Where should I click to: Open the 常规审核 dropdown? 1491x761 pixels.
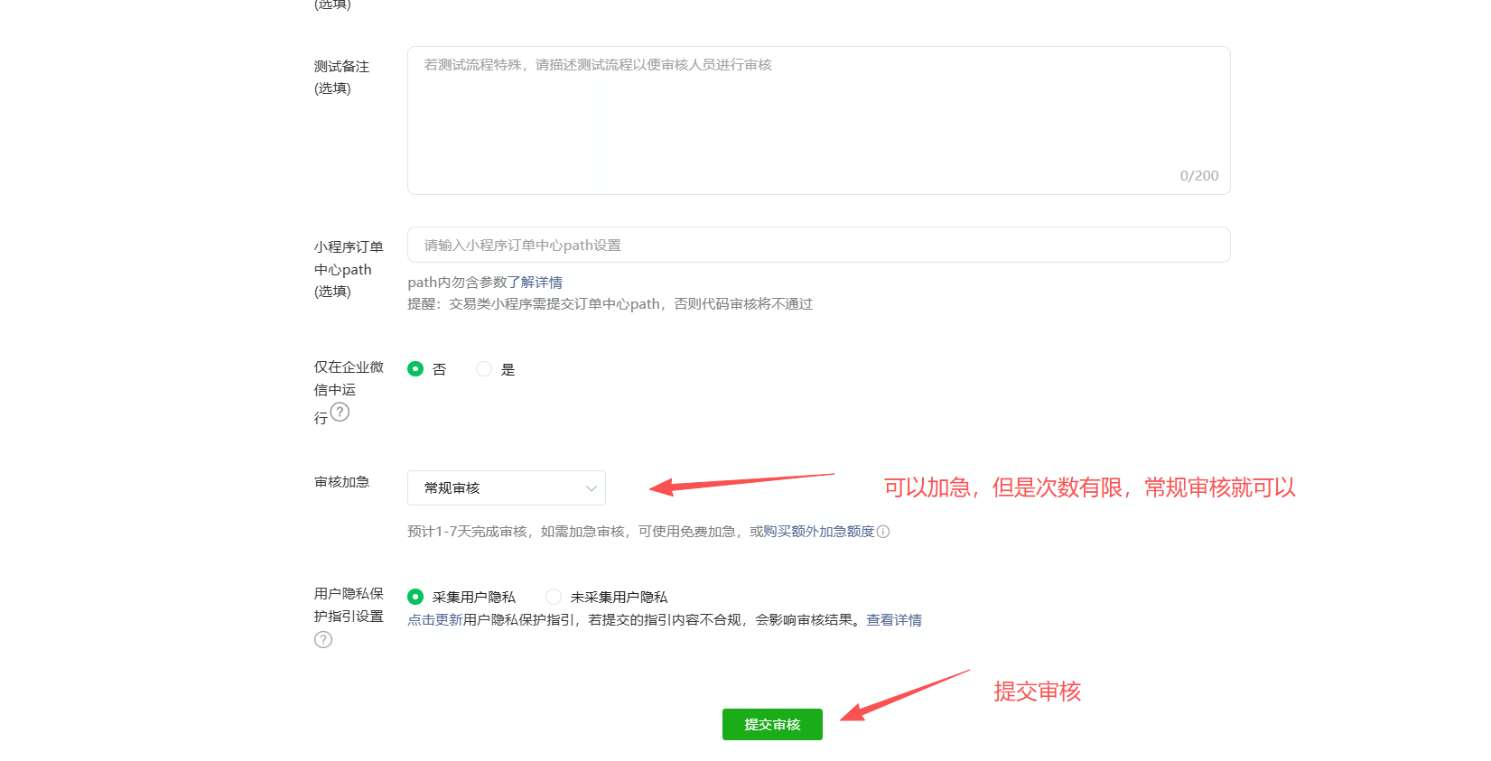(506, 488)
